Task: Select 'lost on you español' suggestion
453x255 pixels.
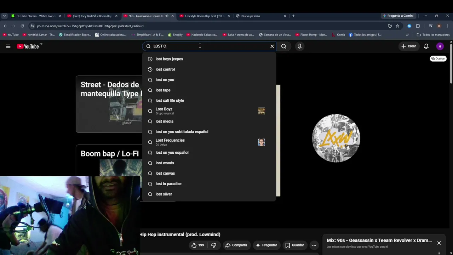Action: coord(209,153)
